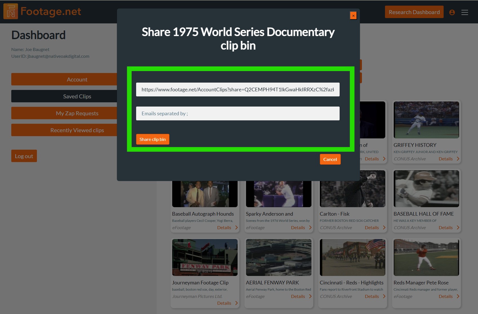Open Recently Viewed clips
This screenshot has width=478, height=314.
(x=64, y=130)
